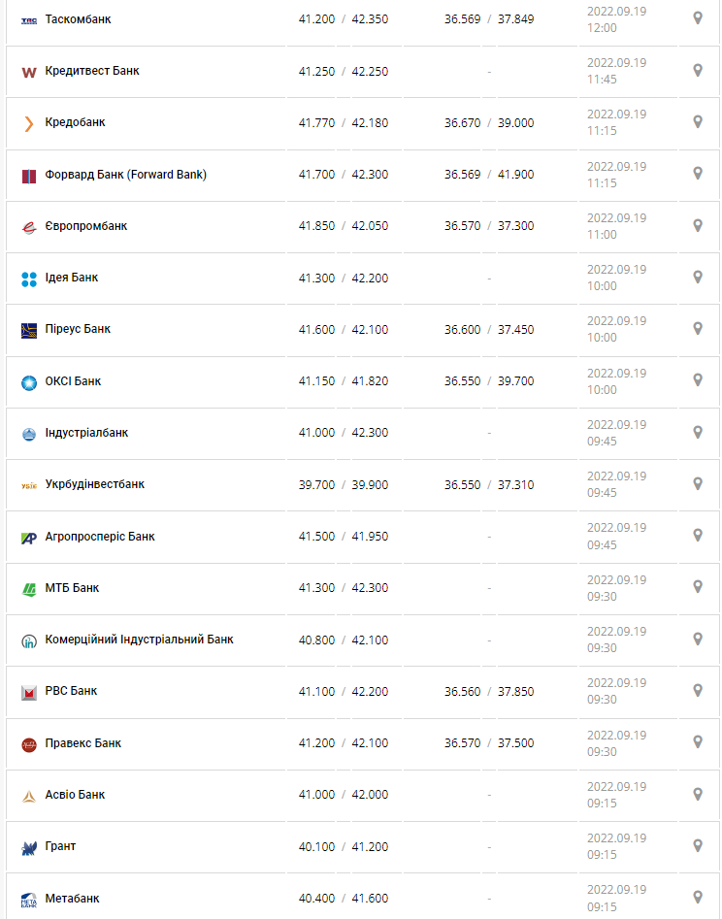Open the Кредитвест Банк link
Image resolution: width=722 pixels, height=919 pixels.
[92, 71]
